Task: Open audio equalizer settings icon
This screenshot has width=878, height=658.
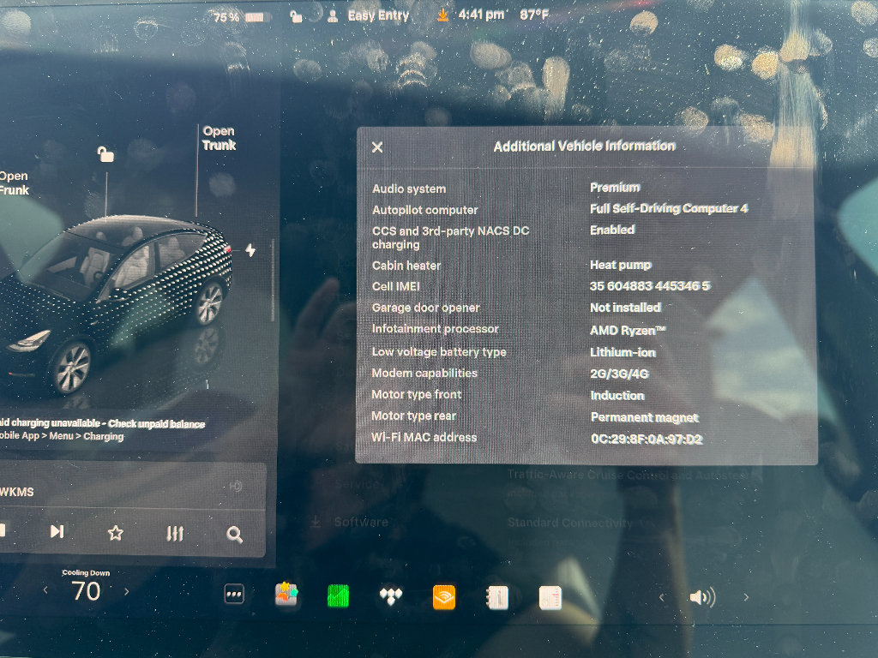Action: [175, 534]
